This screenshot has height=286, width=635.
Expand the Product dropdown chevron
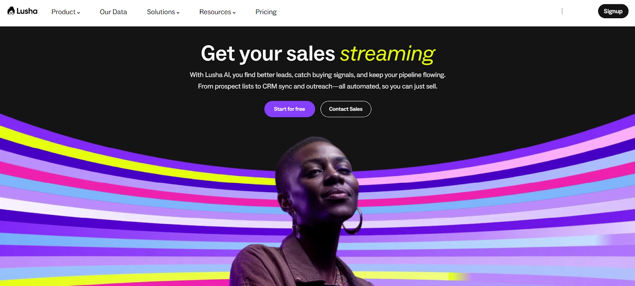click(79, 13)
